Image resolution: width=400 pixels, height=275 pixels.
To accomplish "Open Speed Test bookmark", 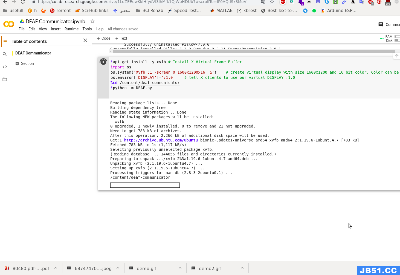I will coord(184,11).
